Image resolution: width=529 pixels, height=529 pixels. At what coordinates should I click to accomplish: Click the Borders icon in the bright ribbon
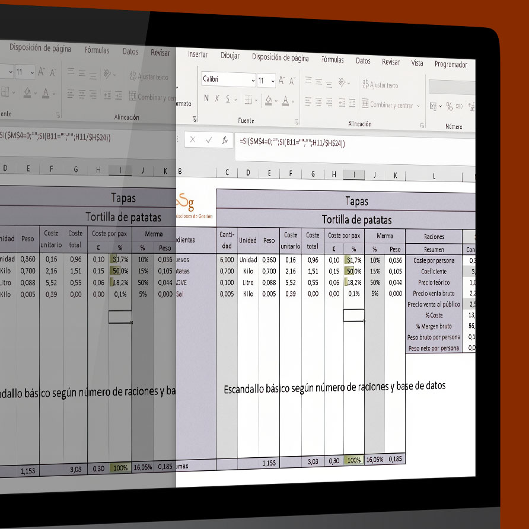[x=248, y=100]
